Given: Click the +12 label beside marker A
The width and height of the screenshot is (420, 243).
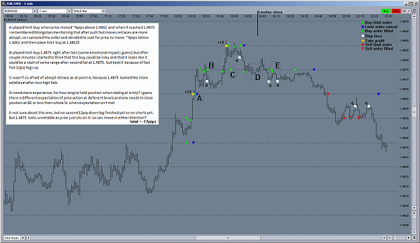Looking at the screenshot, I should coord(188,92).
